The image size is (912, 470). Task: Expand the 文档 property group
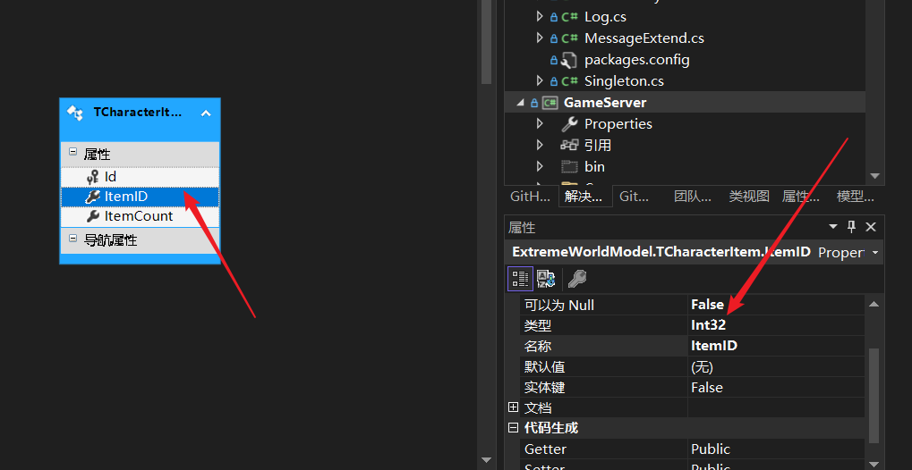point(513,407)
